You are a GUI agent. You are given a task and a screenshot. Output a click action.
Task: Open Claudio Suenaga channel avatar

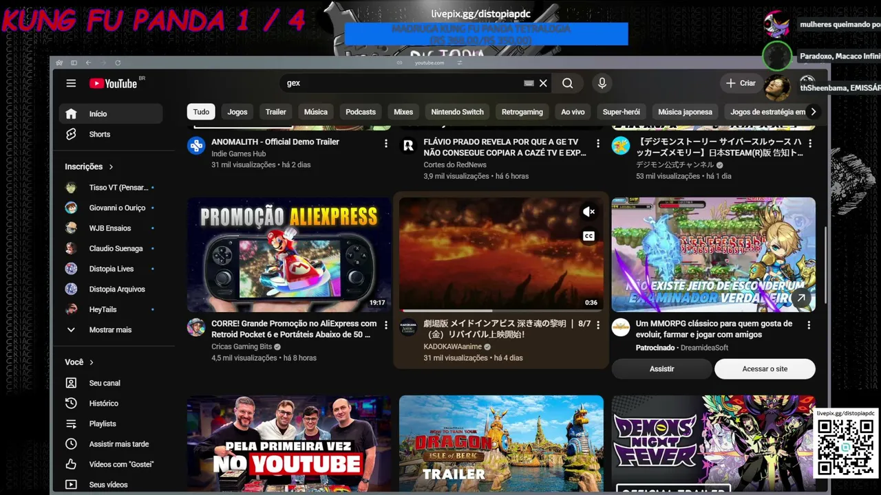coord(71,248)
